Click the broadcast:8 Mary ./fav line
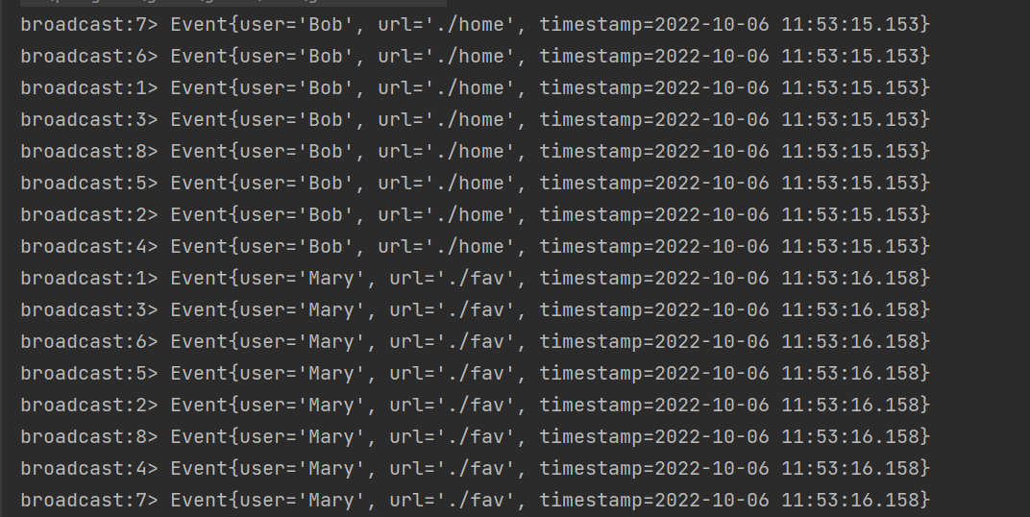 click(x=475, y=437)
